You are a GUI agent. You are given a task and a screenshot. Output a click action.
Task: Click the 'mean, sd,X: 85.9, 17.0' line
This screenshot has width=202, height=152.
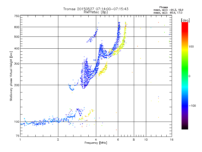pyautogui.click(x=168, y=13)
